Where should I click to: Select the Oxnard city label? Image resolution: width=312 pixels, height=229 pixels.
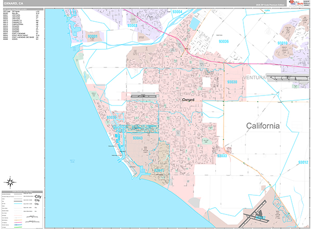[x=188, y=99]
